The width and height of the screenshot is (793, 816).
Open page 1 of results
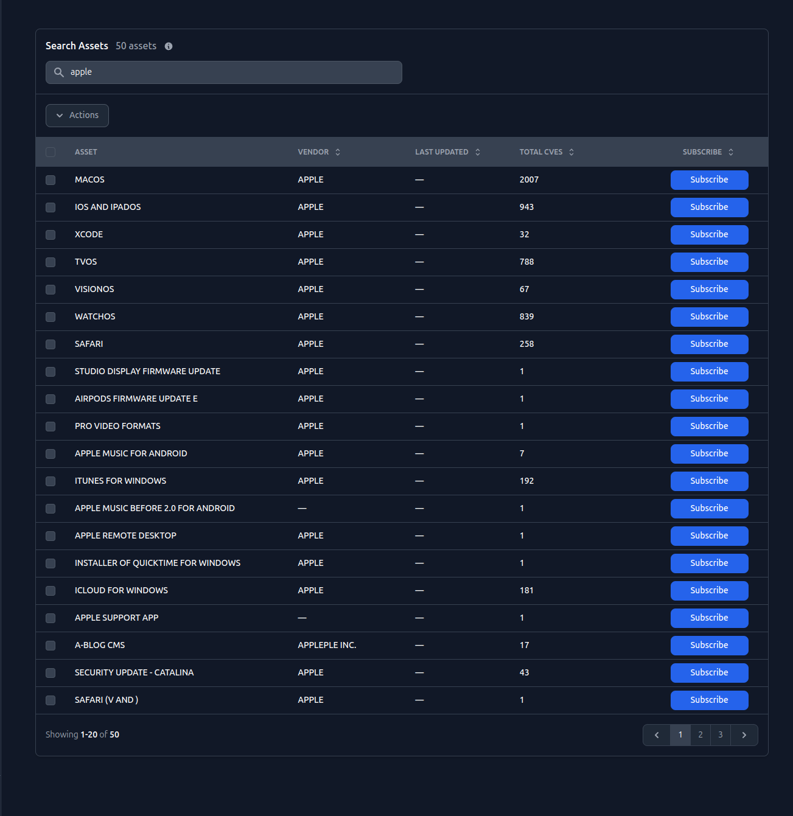(680, 735)
